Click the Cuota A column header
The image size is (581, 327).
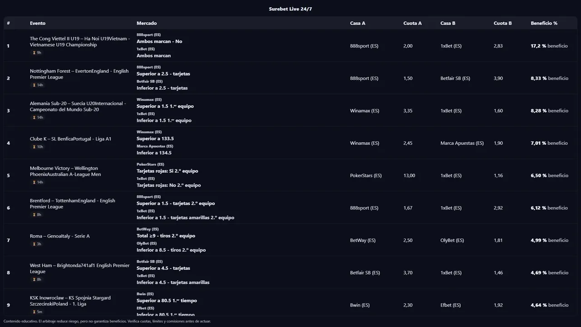tap(412, 23)
